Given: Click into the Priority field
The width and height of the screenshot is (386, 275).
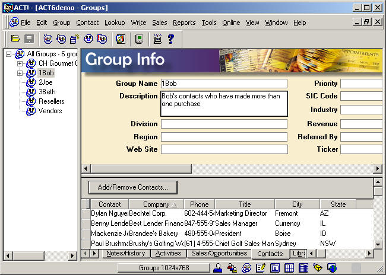Looking at the screenshot, I should (x=362, y=84).
